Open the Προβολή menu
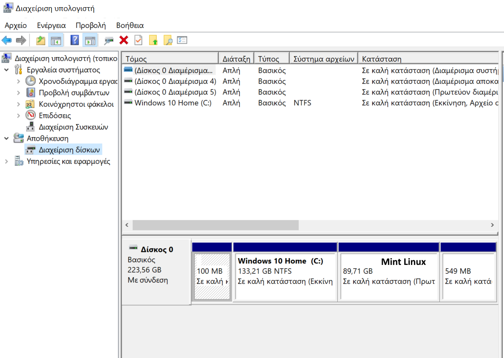 [90, 25]
